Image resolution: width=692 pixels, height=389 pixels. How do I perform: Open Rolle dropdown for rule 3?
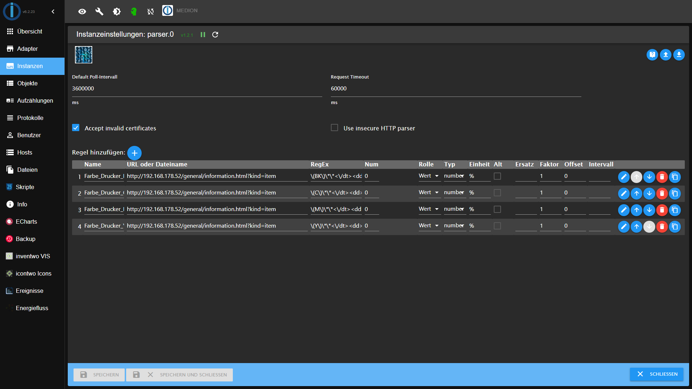tap(430, 209)
